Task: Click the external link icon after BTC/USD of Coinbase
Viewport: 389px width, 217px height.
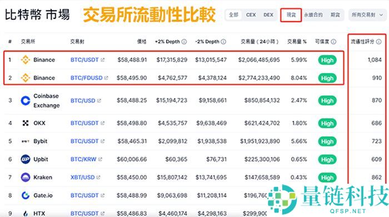Action: pos(99,100)
